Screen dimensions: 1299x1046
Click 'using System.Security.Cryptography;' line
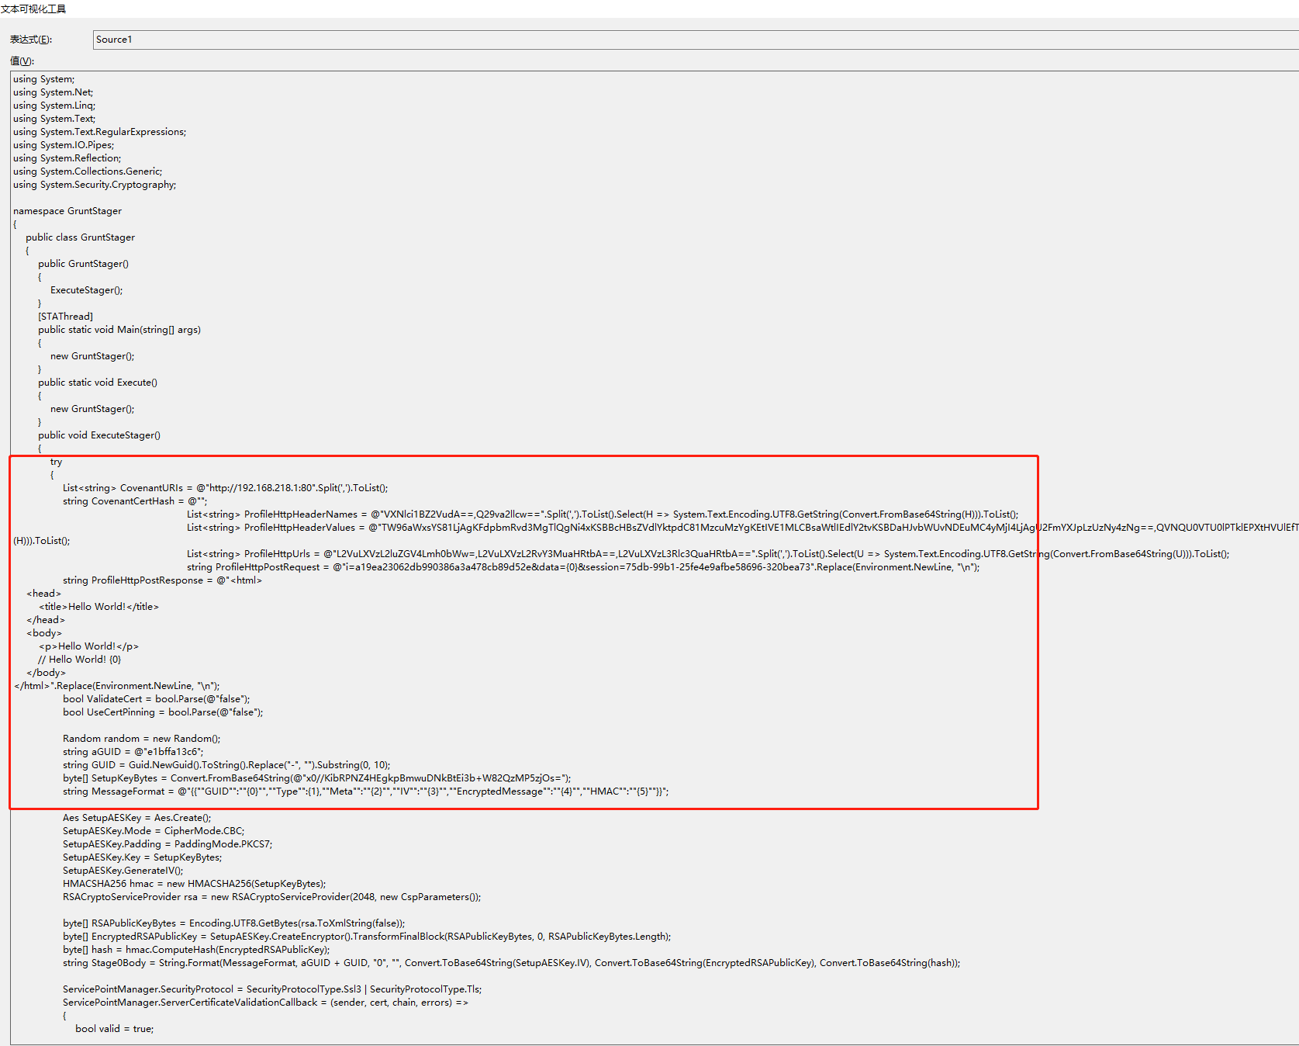pyautogui.click(x=95, y=185)
